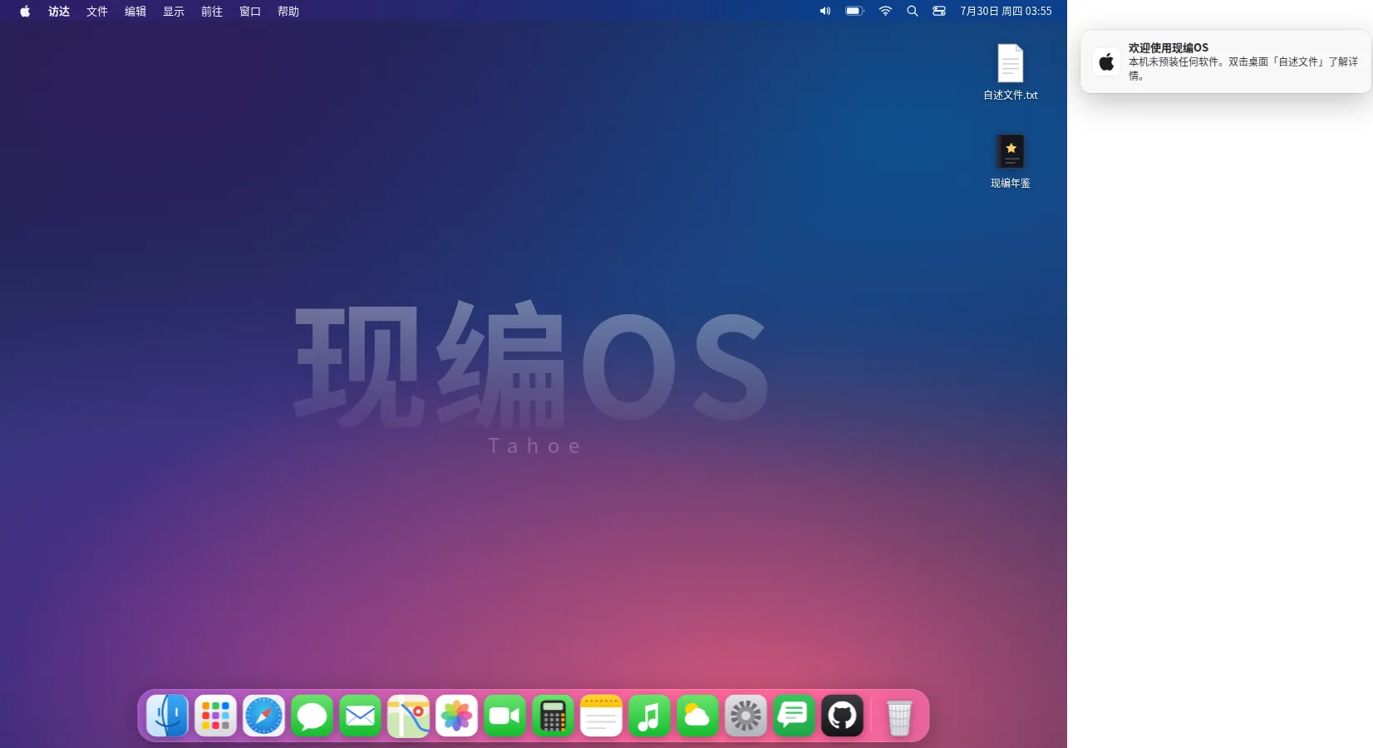Open the Trash in the dock
This screenshot has height=748, width=1373.
pos(899,717)
